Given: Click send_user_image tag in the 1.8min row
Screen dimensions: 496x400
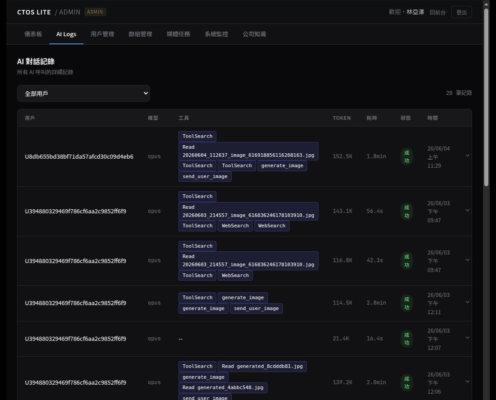Looking at the screenshot, I should pyautogui.click(x=205, y=176).
